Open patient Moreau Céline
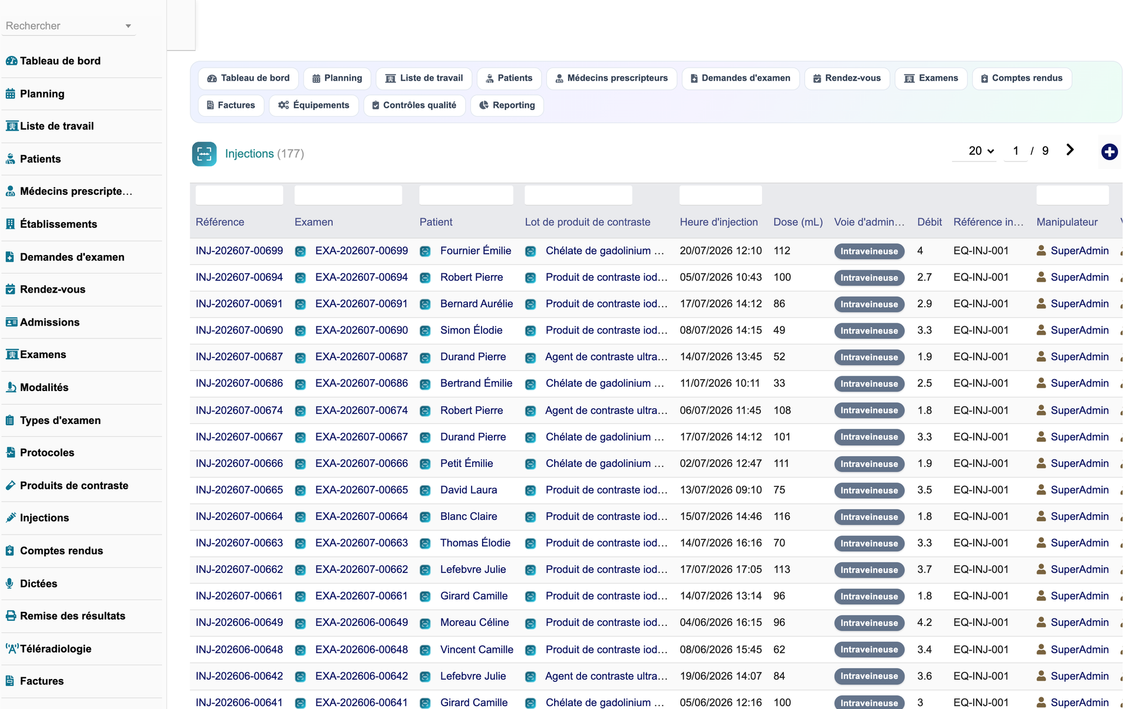The height and width of the screenshot is (709, 1147). pyautogui.click(x=474, y=622)
